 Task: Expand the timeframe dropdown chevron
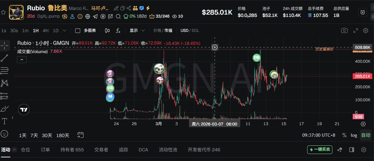point(65,31)
